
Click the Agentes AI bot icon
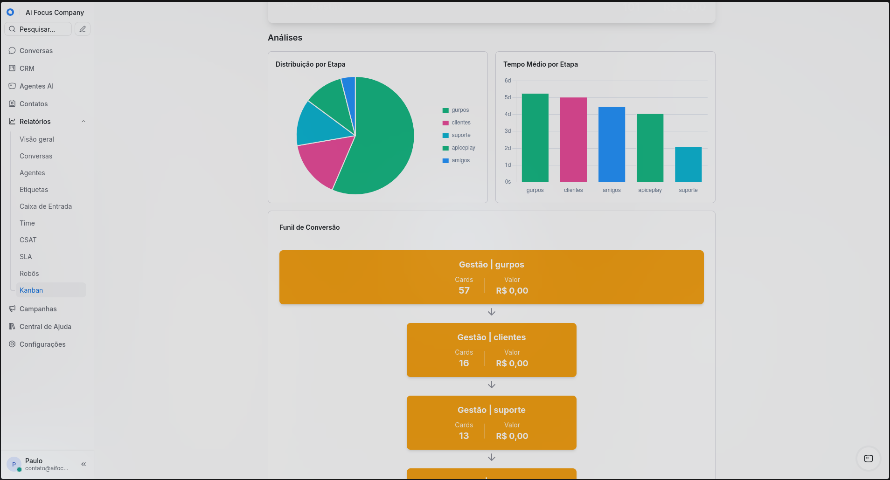click(x=12, y=86)
